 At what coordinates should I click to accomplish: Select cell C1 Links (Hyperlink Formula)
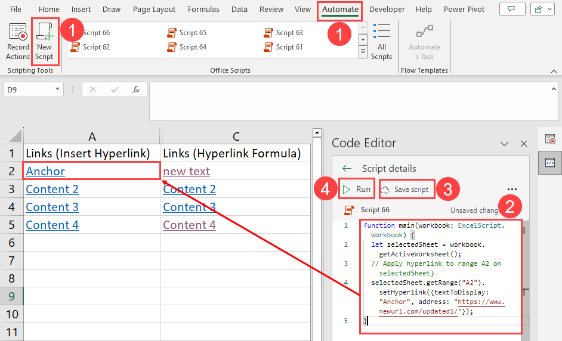click(236, 153)
